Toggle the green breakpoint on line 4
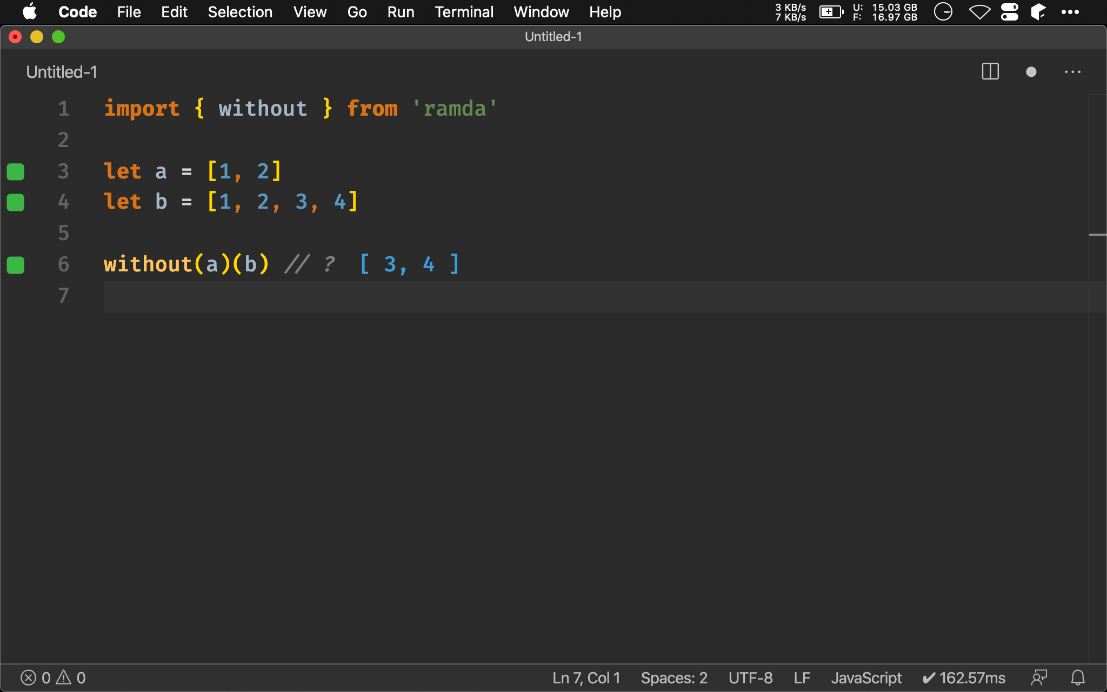1107x692 pixels. 16,202
